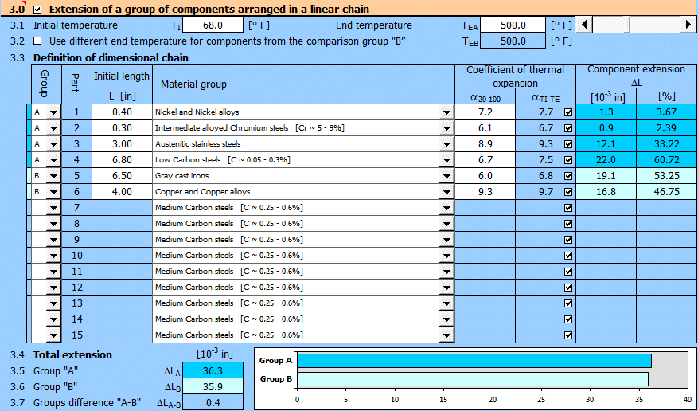The height and width of the screenshot is (411, 698).
Task: Select initial length cell 3.00 for part 3
Action: pyautogui.click(x=122, y=144)
